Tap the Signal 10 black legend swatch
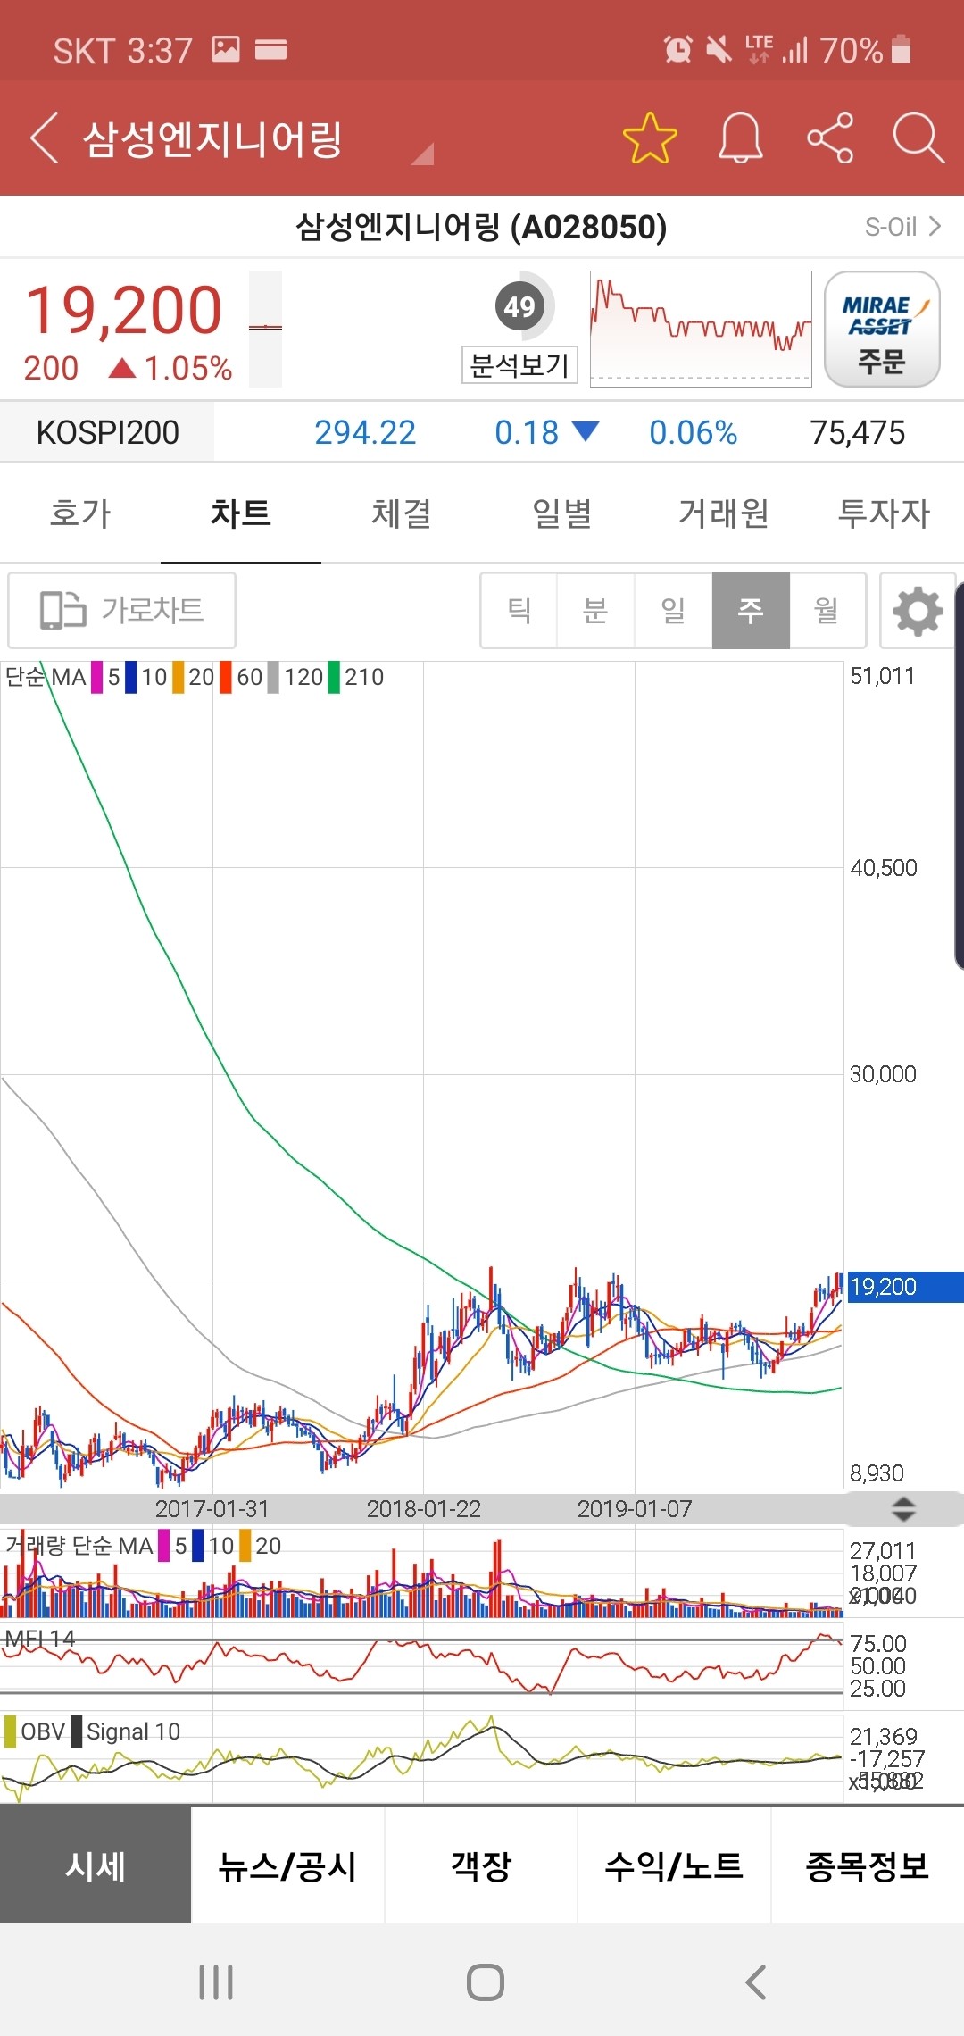This screenshot has width=964, height=2036. coord(77,1731)
